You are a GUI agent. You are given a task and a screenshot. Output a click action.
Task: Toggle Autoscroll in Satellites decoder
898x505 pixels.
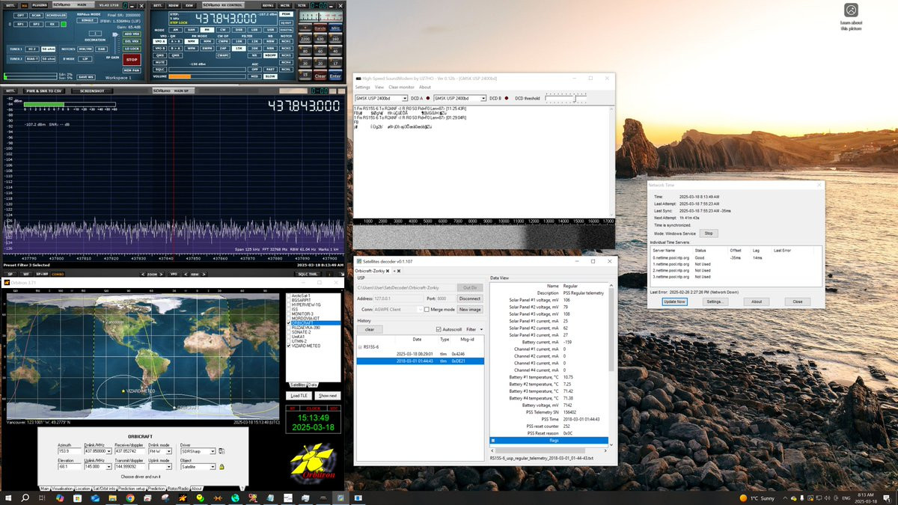[439, 329]
